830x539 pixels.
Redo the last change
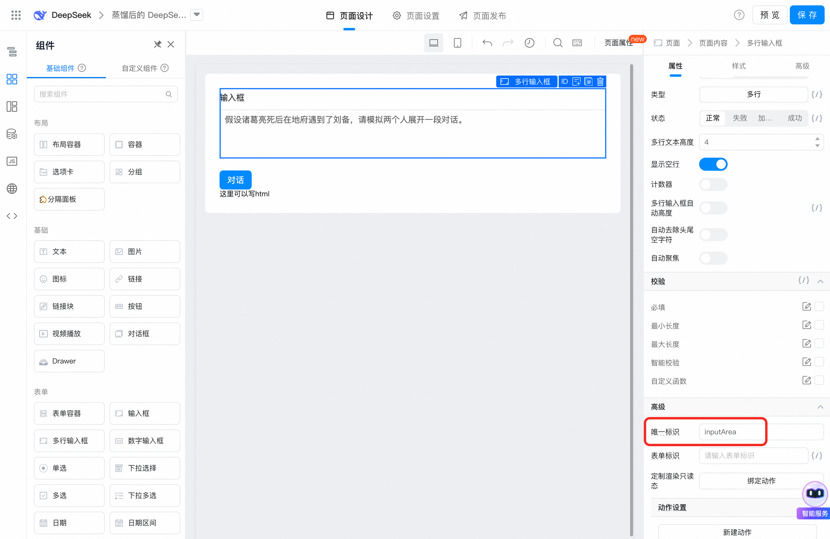(x=508, y=43)
